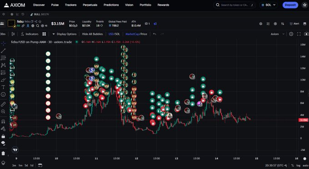Open the Predictions tab
This screenshot has width=309, height=169.
111,5
